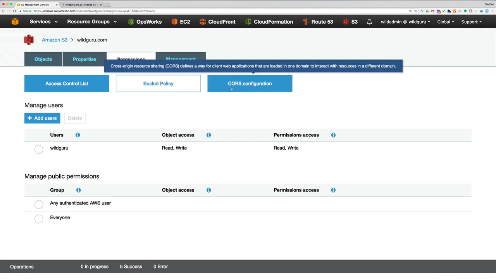
Task: Open the Access Control List section
Action: 67,84
